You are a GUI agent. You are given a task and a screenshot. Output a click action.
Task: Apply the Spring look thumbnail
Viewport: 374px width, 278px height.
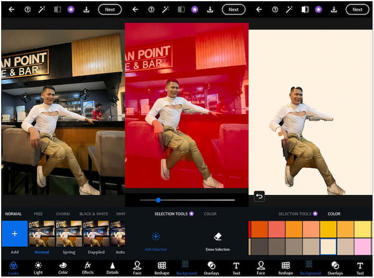69,234
